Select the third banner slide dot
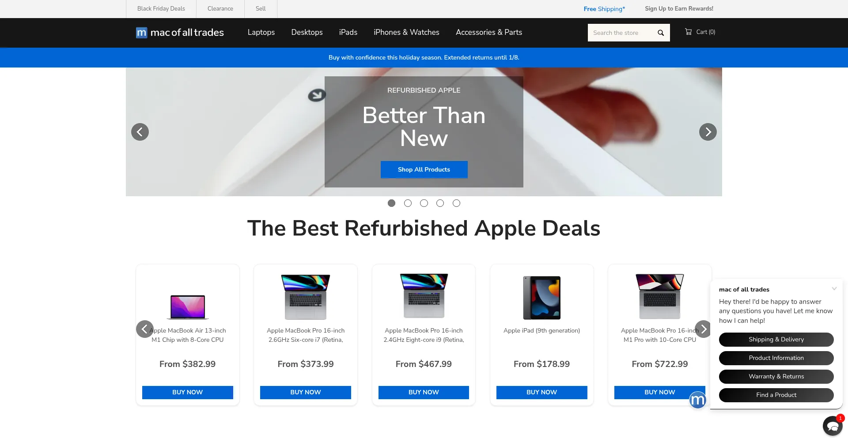The height and width of the screenshot is (438, 848). point(424,203)
